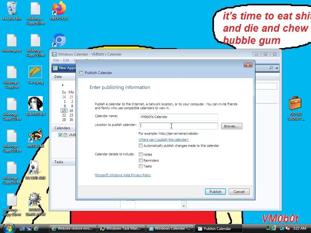
Task: Close the Publish Calendar dialog
Action: pos(248,65)
